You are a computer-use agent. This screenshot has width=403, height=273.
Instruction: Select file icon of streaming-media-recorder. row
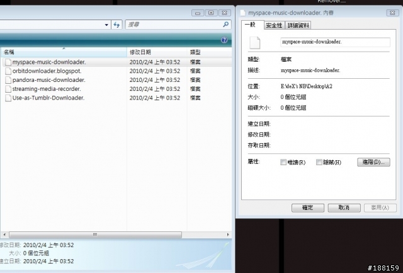[x=8, y=89]
